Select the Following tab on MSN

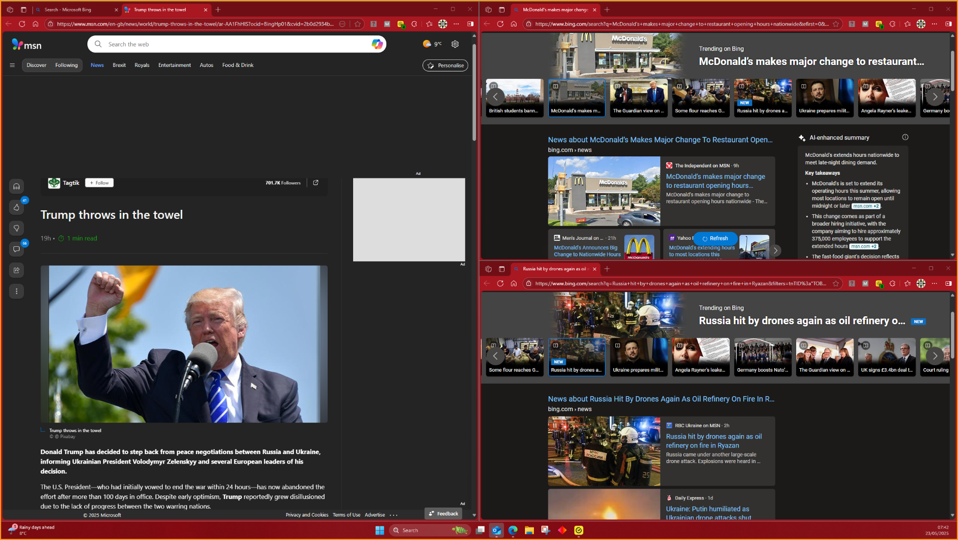coord(66,65)
